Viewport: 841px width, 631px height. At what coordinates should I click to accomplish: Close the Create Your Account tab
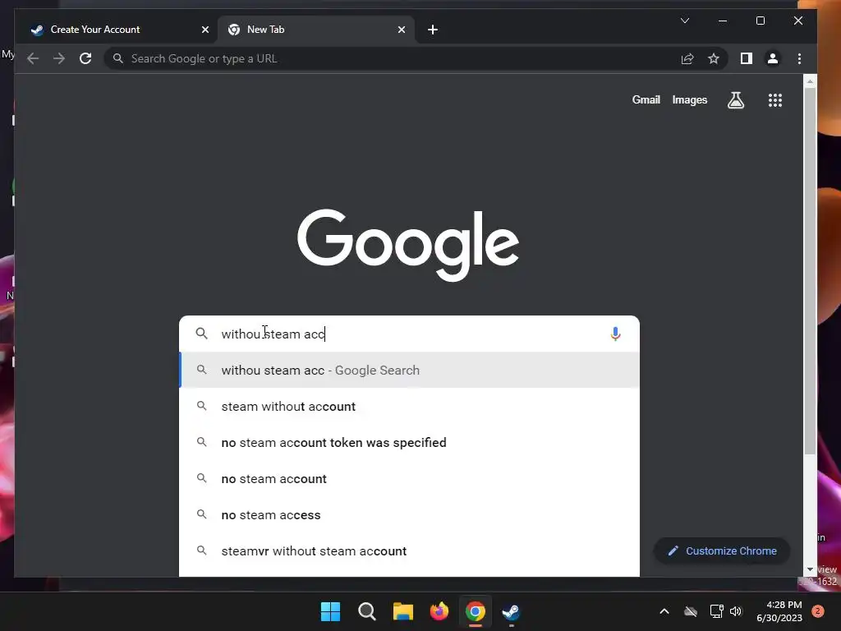point(205,30)
